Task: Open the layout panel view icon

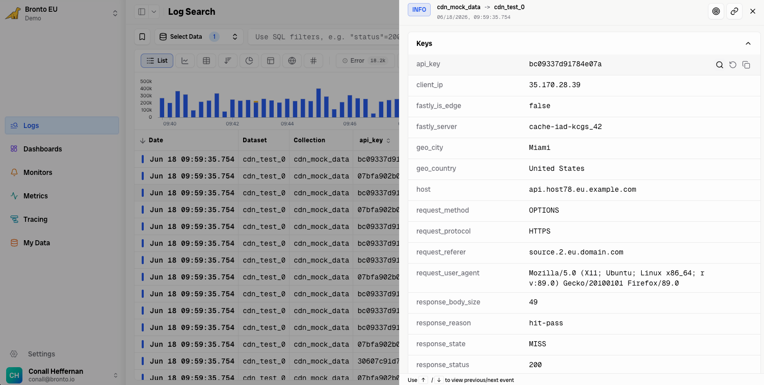Action: point(271,61)
